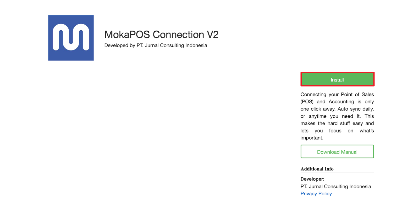Install the MokaPOS Connection V2 app

pyautogui.click(x=337, y=79)
